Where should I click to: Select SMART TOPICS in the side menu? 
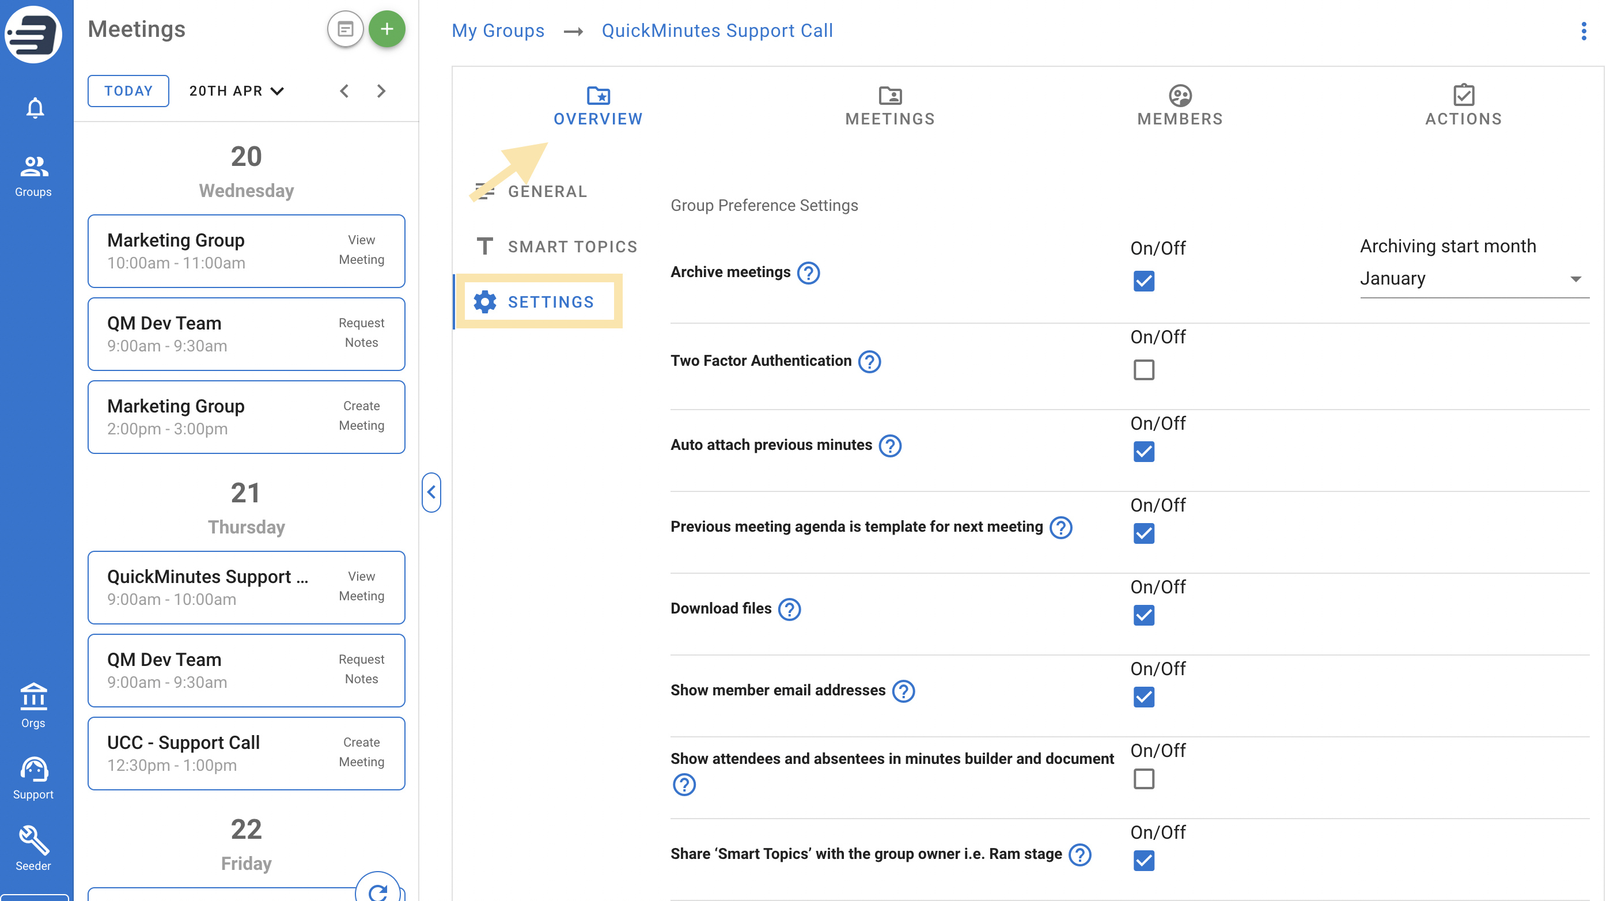556,247
